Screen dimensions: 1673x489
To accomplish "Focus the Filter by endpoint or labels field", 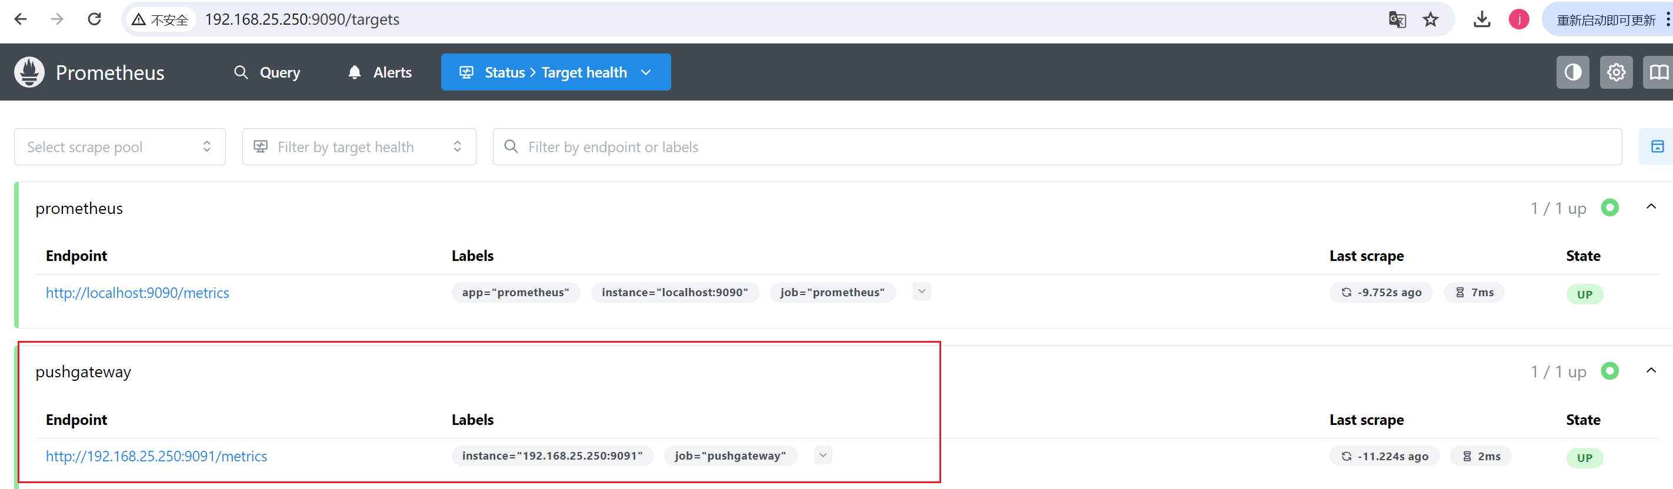I will [1057, 146].
